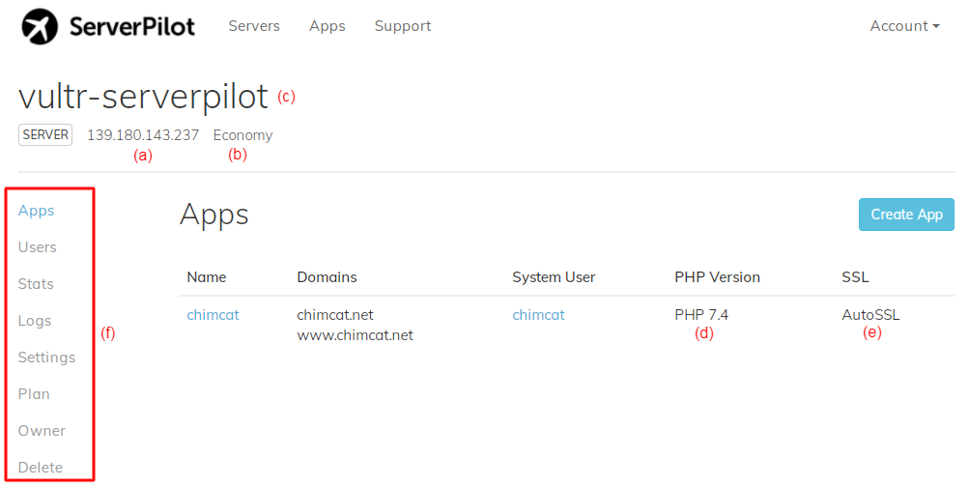Open Stats in the sidebar
Image resolution: width=969 pixels, height=488 pixels.
[x=36, y=284]
